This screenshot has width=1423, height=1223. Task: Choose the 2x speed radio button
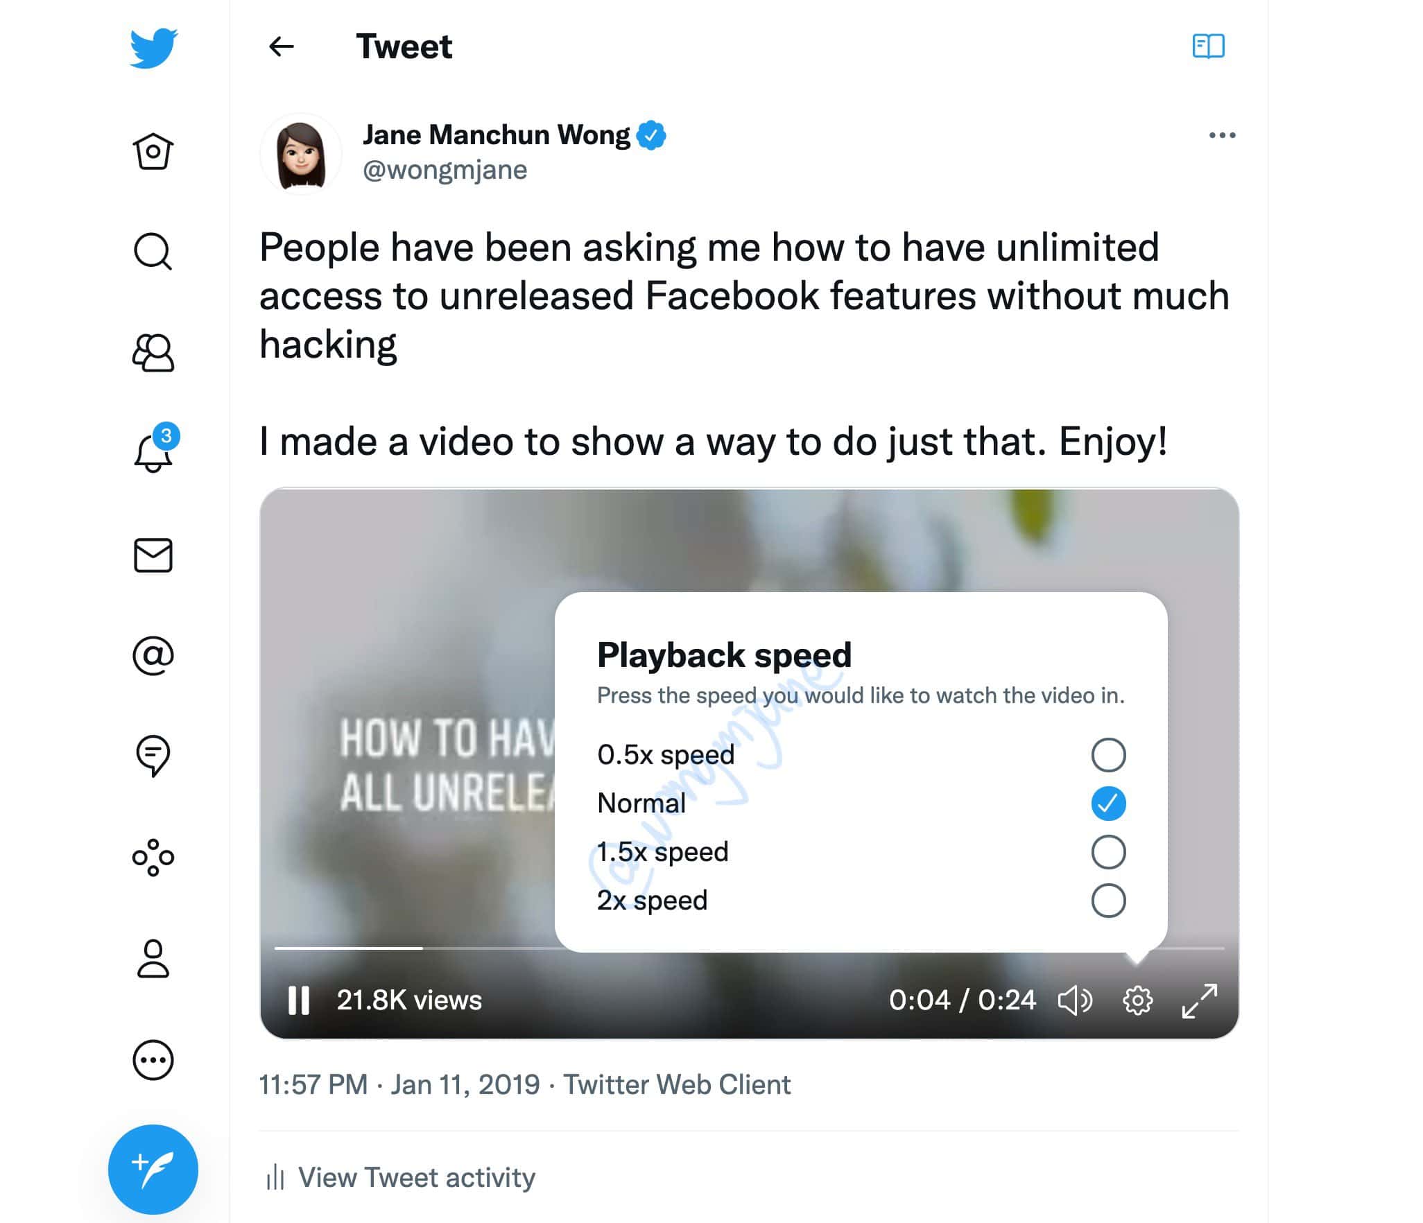click(1108, 901)
